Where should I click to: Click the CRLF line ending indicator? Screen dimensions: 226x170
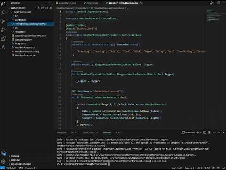click(x=207, y=168)
